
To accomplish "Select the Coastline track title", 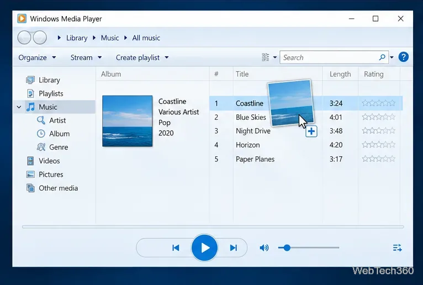I will pyautogui.click(x=249, y=103).
